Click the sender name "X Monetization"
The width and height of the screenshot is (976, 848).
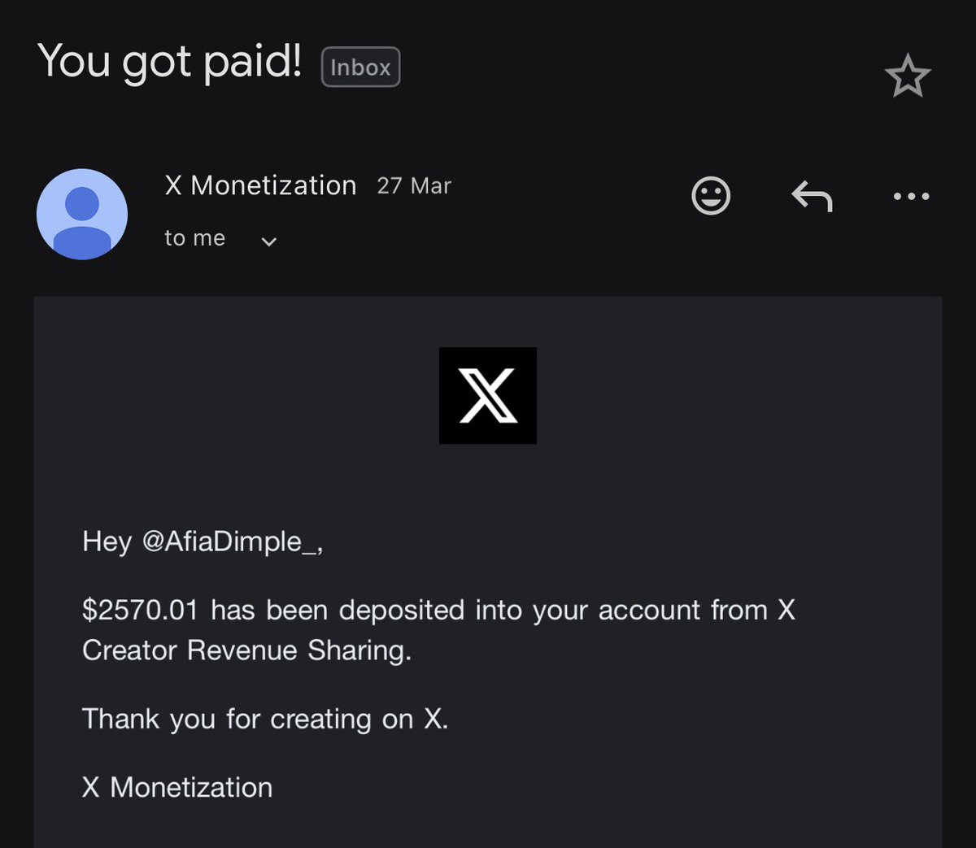click(260, 185)
